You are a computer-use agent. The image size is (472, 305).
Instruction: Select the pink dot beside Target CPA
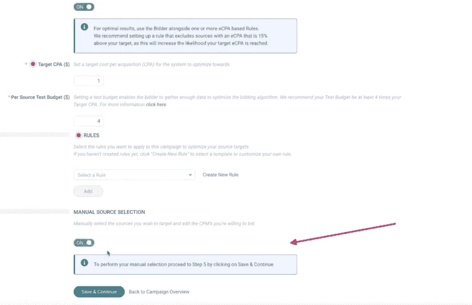[x=33, y=64]
